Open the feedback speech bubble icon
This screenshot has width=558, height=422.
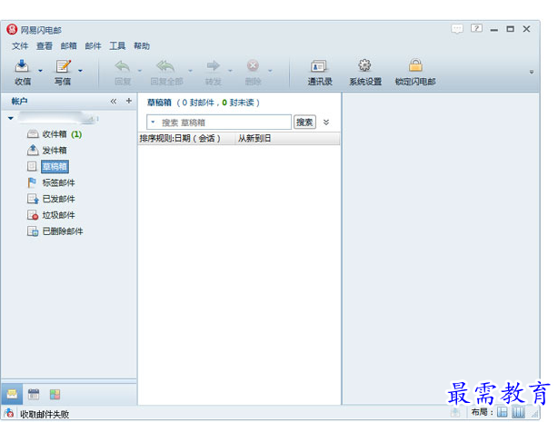pyautogui.click(x=457, y=28)
